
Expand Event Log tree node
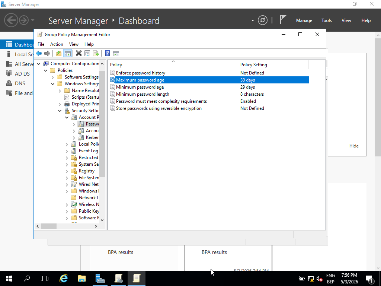(x=67, y=151)
